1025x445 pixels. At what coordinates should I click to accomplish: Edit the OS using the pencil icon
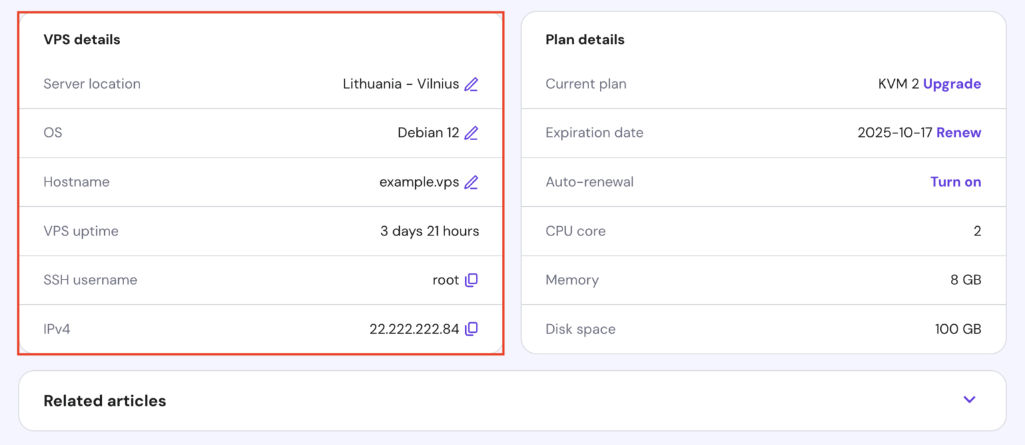[470, 133]
